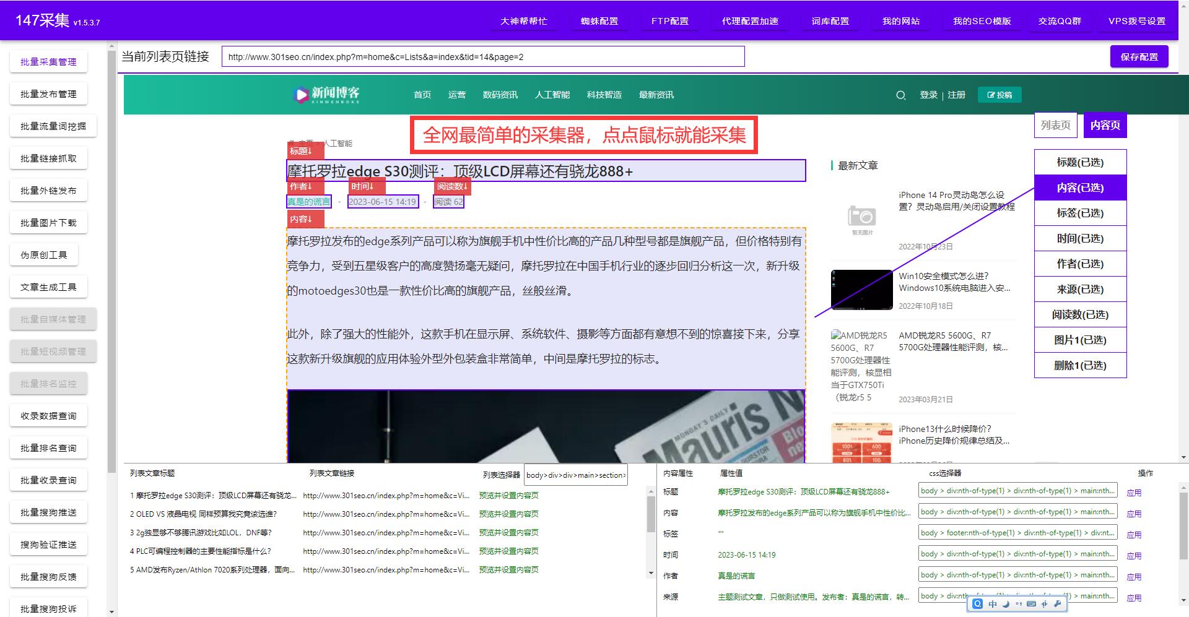This screenshot has width=1189, height=617.
Task: Switch to the 列表页 tab
Action: [1055, 124]
